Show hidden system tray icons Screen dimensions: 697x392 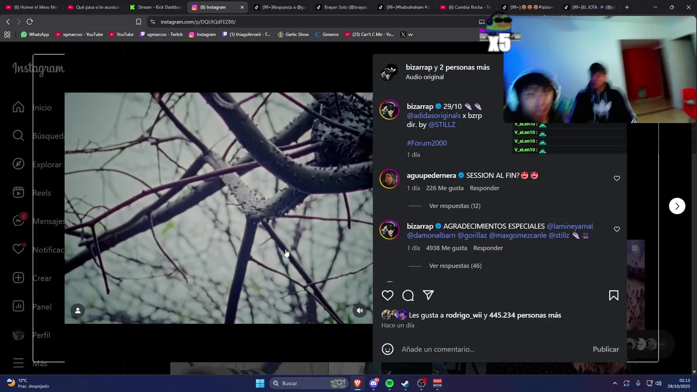615,383
